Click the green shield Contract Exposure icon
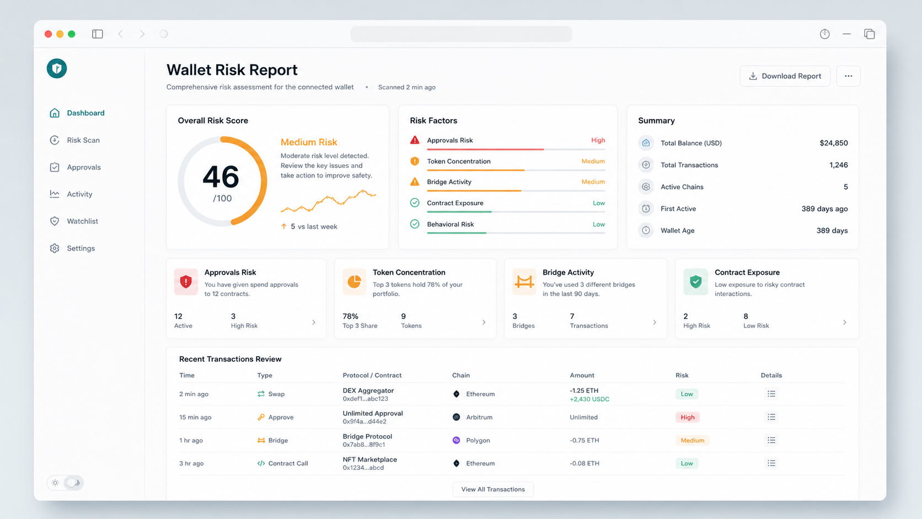 tap(695, 282)
